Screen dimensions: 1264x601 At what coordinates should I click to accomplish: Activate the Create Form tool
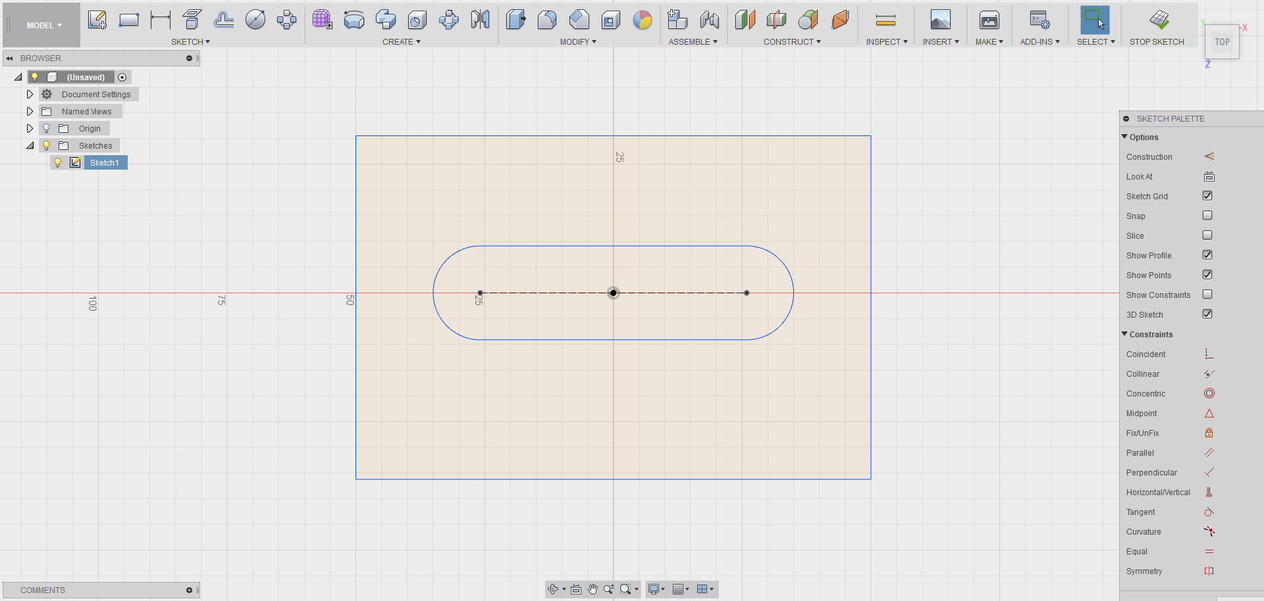(322, 20)
